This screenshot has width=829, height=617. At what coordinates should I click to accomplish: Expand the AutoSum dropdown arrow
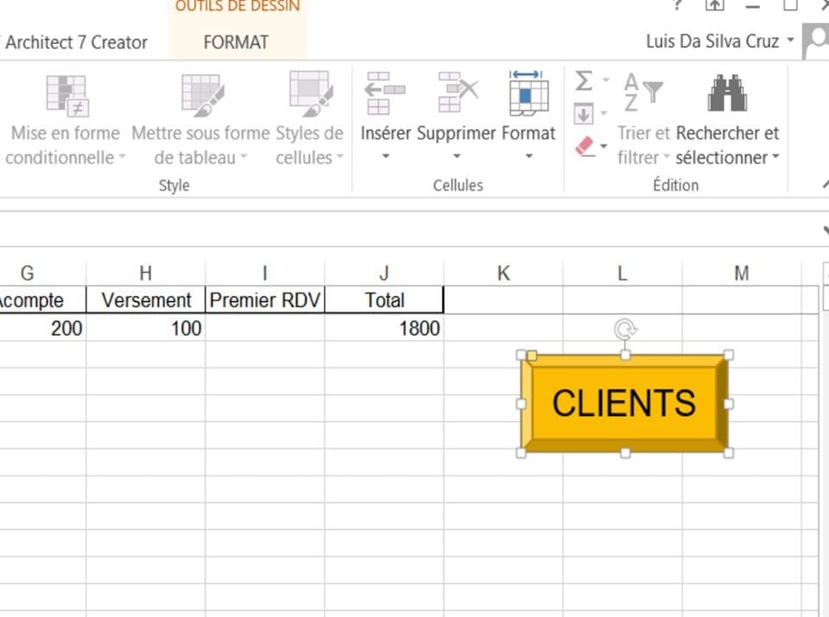coord(606,80)
